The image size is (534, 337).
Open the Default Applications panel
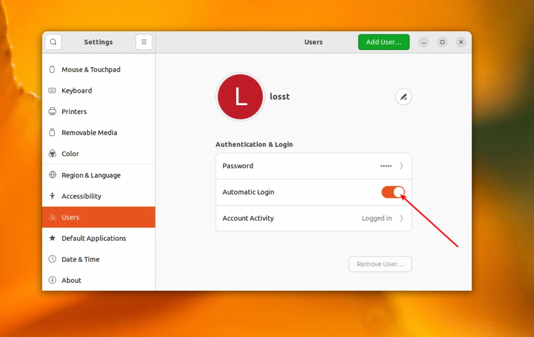tap(99, 238)
